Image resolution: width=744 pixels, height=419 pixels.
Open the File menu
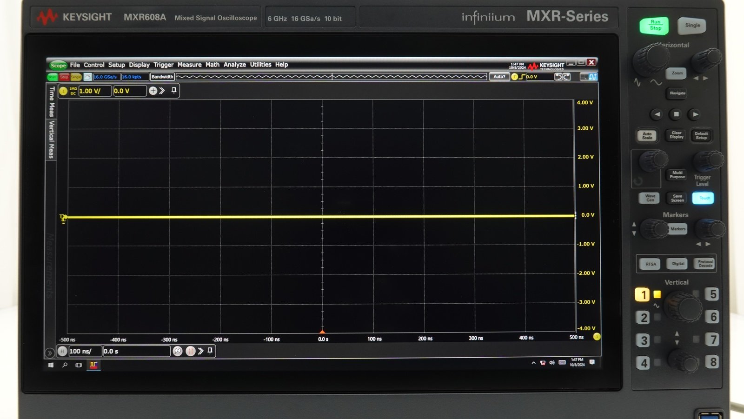pyautogui.click(x=75, y=65)
